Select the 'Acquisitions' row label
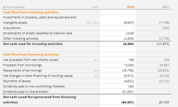Viewport: 178px width, 107px height. click(12, 28)
